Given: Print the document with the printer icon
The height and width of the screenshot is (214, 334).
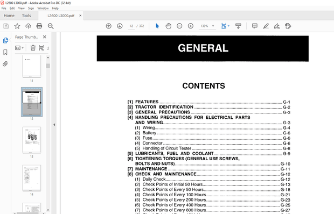Looking at the screenshot, I should 39,26.
